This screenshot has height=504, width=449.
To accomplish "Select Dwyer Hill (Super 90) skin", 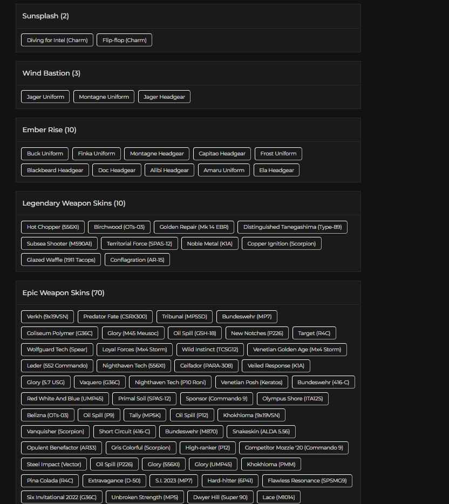I will [220, 497].
